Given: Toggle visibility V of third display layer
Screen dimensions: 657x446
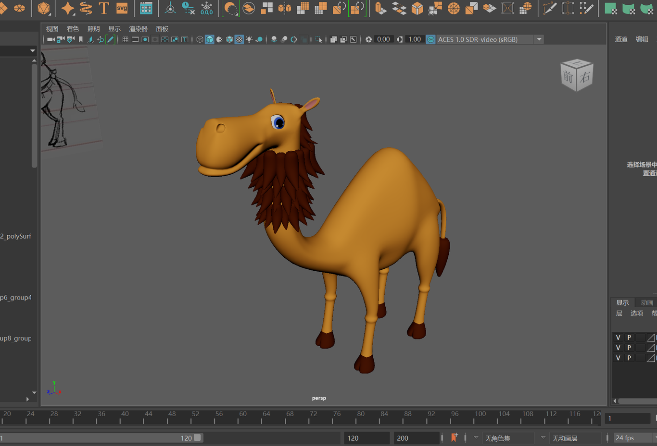Looking at the screenshot, I should pyautogui.click(x=618, y=358).
